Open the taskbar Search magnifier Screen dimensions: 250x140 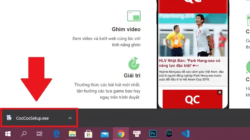[24, 134]
